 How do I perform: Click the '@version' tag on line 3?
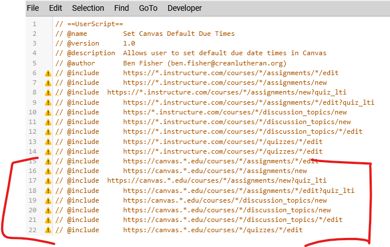83,43
